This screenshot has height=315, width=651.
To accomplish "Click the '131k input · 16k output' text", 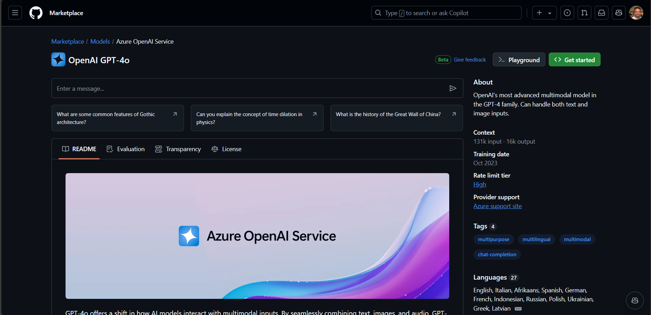I will coord(504,142).
